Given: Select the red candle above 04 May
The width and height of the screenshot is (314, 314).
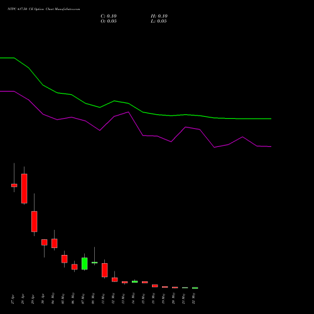Looking at the screenshot, I should coord(55,243).
